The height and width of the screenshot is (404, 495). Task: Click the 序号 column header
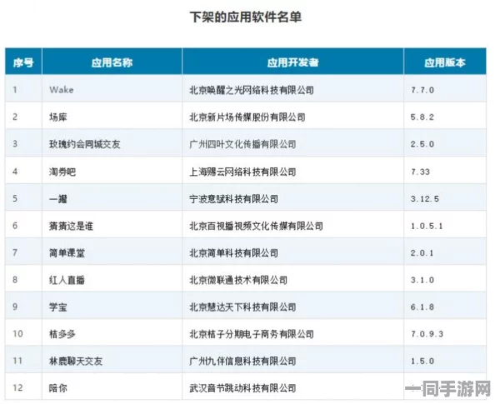pos(23,62)
